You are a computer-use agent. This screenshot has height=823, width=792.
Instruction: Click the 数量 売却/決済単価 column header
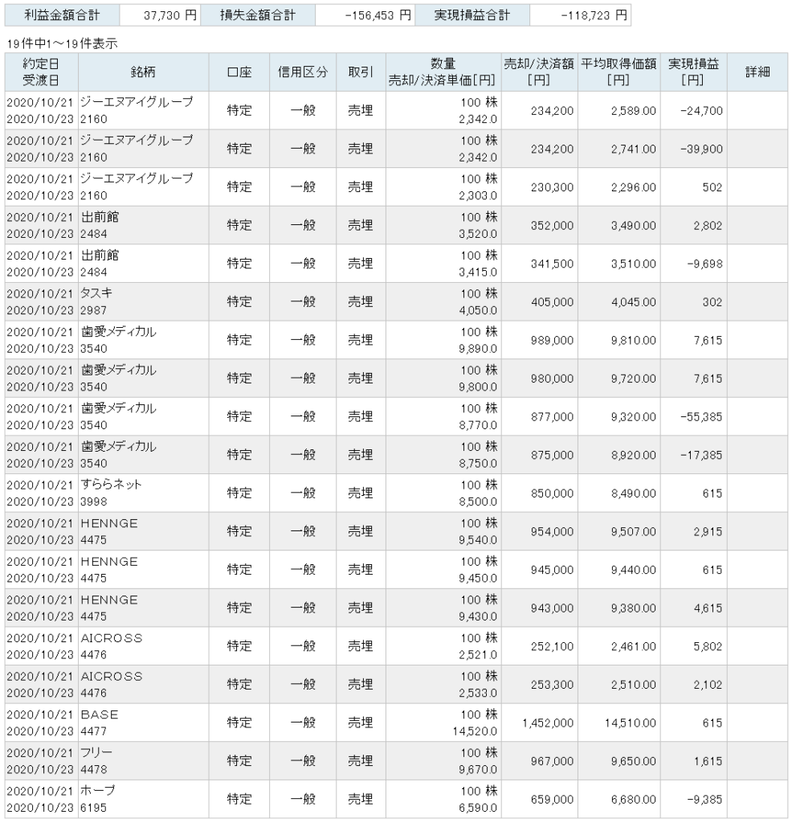tap(443, 72)
